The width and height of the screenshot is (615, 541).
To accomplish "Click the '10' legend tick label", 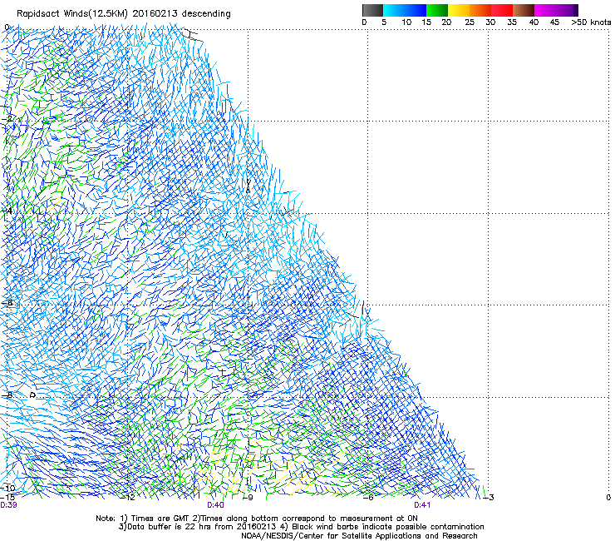I will 406,22.
